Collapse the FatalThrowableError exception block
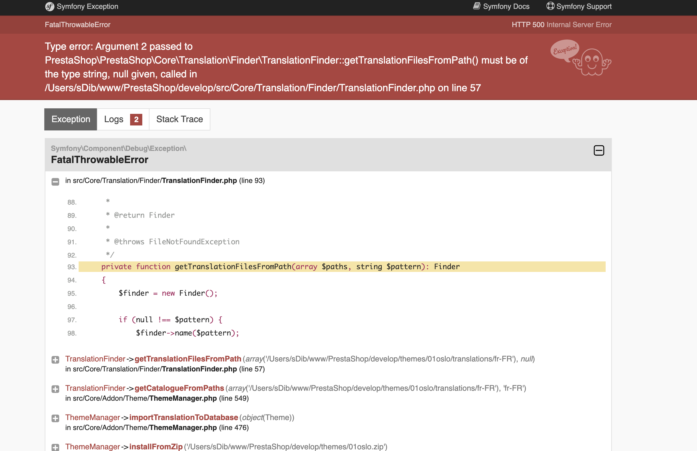The image size is (697, 451). (599, 151)
